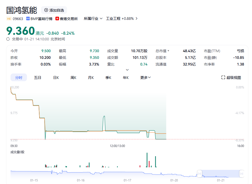Click the HK market badge icon
The width and height of the screenshot is (252, 184).
(9, 19)
